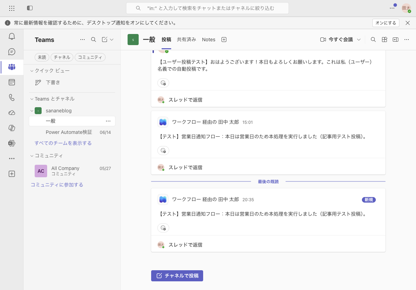Open the profile avatar 田太
Screen dimensions: 416x290
(x=406, y=8)
